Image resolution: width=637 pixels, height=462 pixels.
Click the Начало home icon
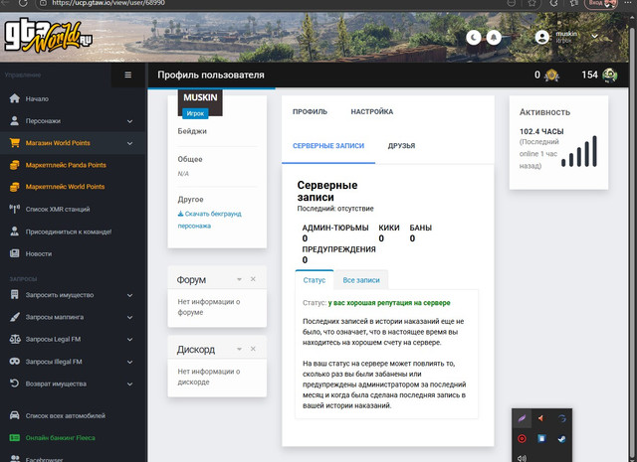(x=15, y=98)
